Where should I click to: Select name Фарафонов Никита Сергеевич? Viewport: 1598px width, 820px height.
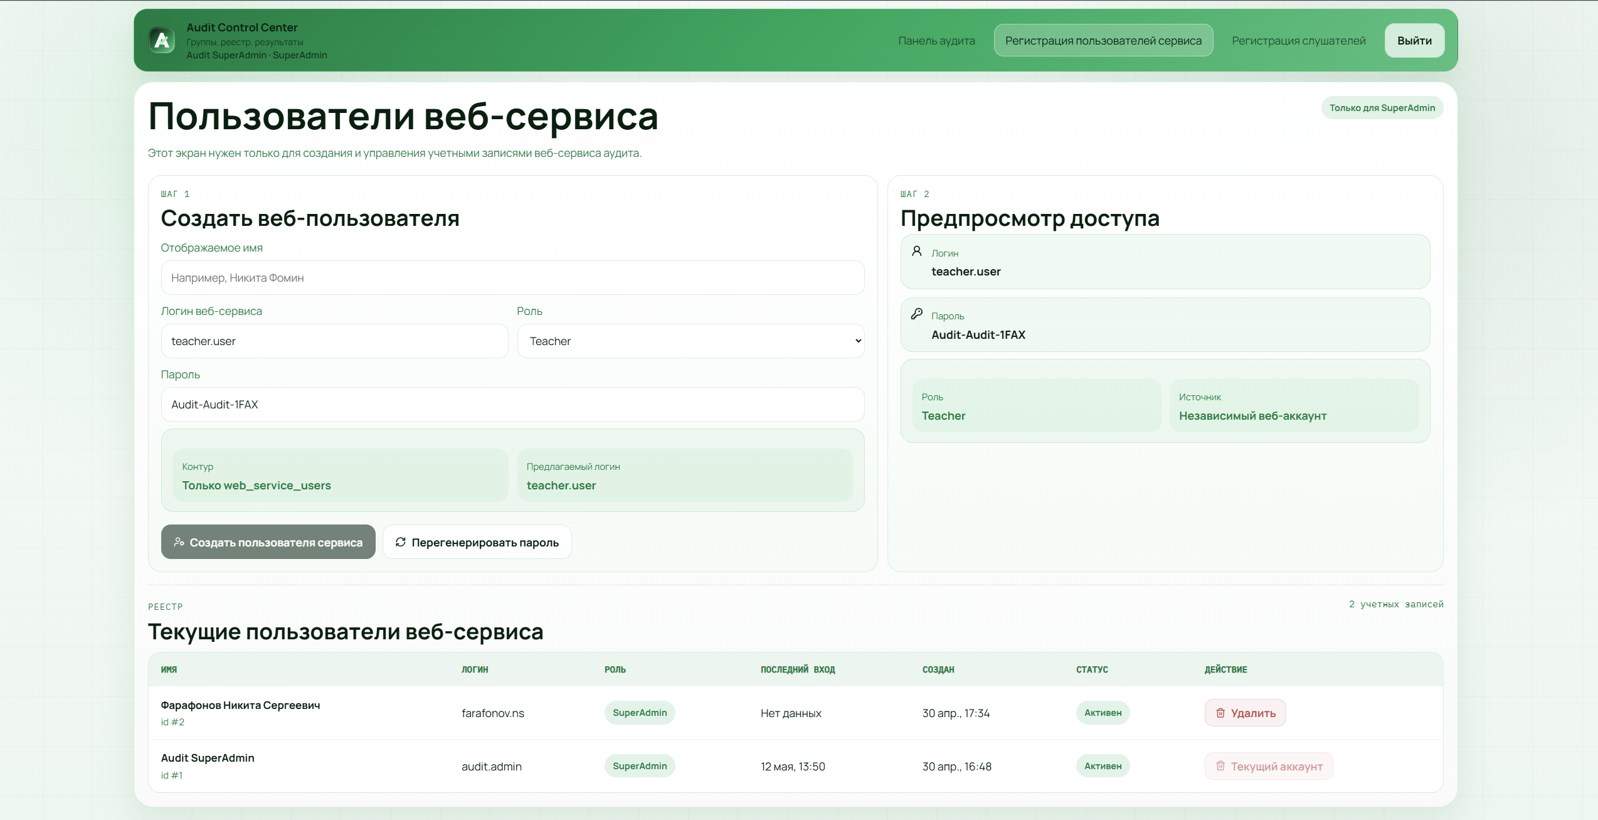click(x=240, y=705)
